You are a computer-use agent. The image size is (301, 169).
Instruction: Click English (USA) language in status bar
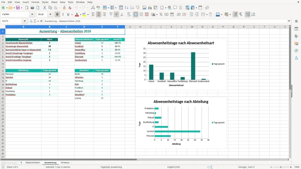point(173,167)
